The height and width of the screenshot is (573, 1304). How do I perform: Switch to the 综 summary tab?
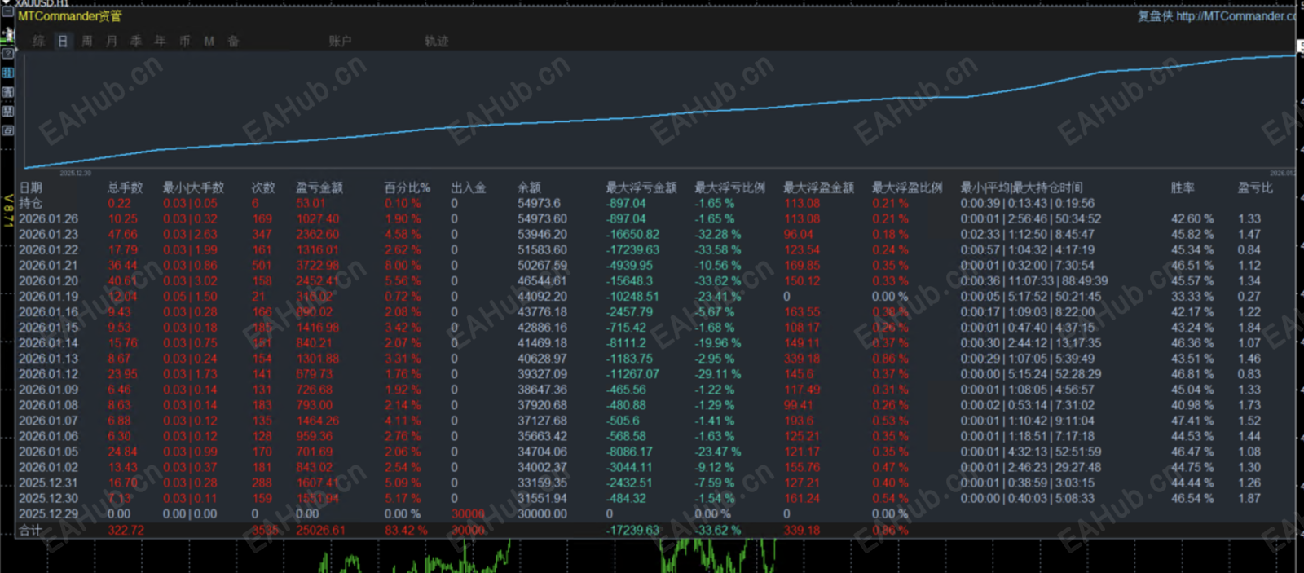tap(38, 41)
